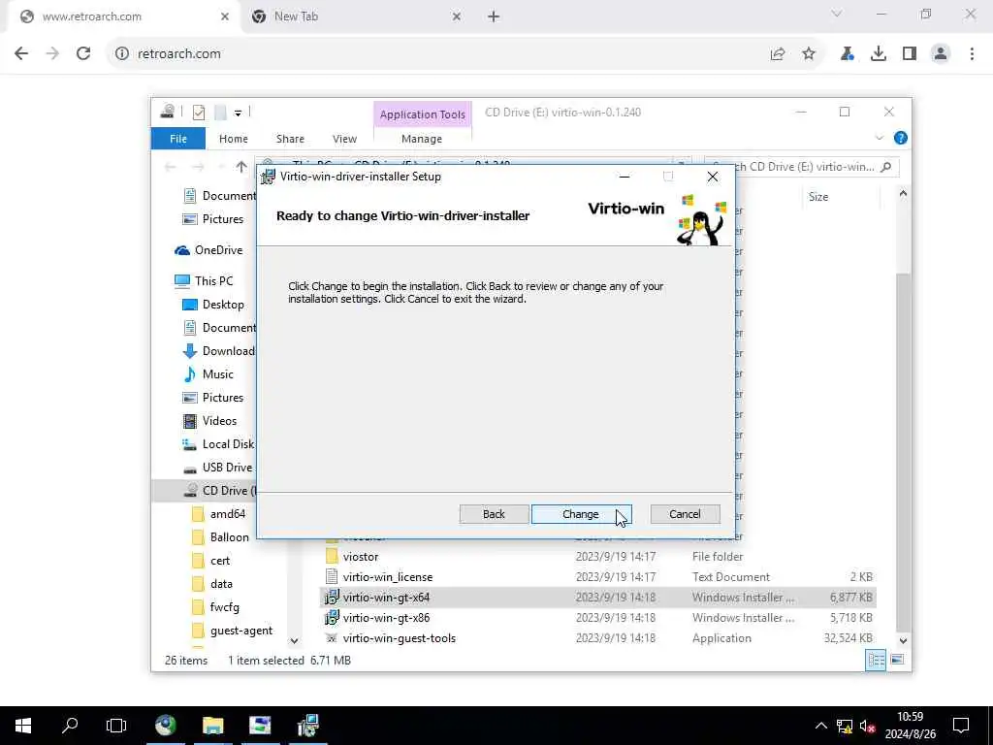The image size is (993, 745).
Task: Share this page from the address bar
Action: [x=777, y=54]
